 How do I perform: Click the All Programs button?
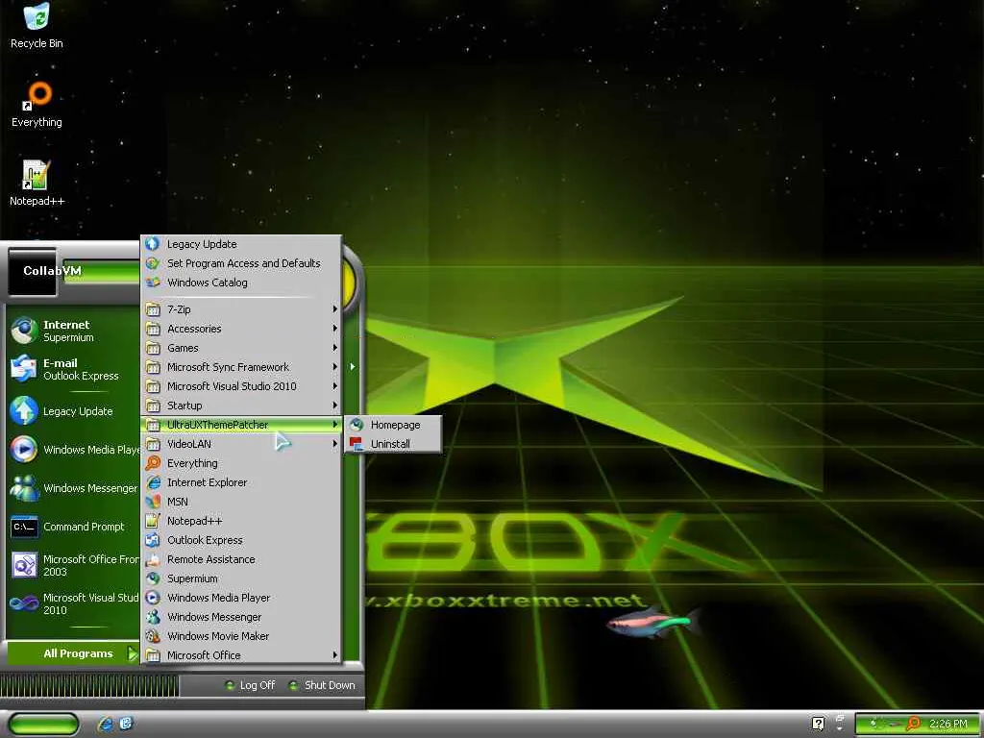point(73,653)
